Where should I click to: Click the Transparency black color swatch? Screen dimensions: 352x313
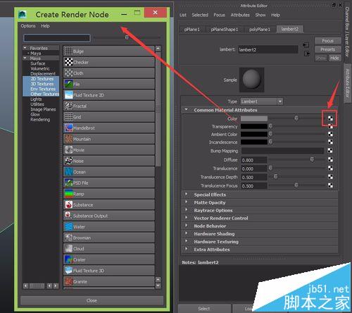tap(254, 126)
